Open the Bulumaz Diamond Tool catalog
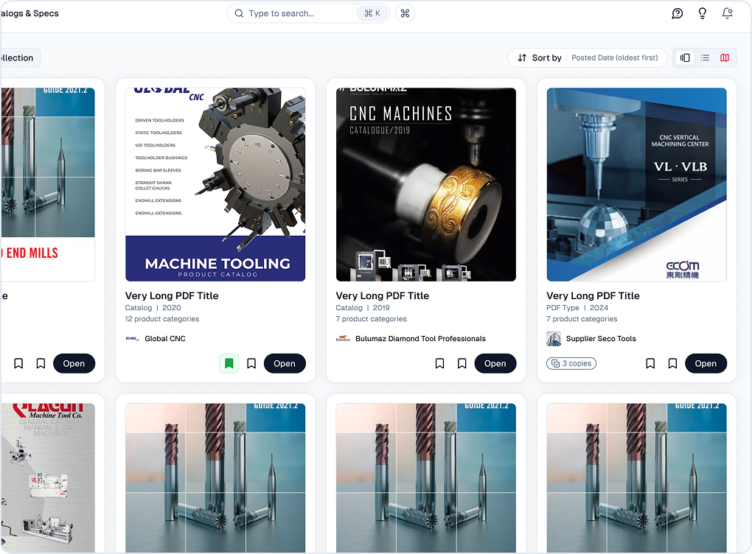 (495, 364)
